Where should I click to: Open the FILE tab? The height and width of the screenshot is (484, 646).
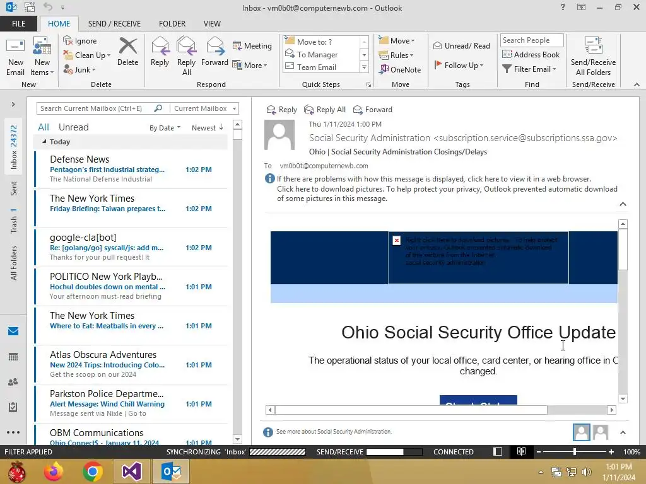pos(18,24)
